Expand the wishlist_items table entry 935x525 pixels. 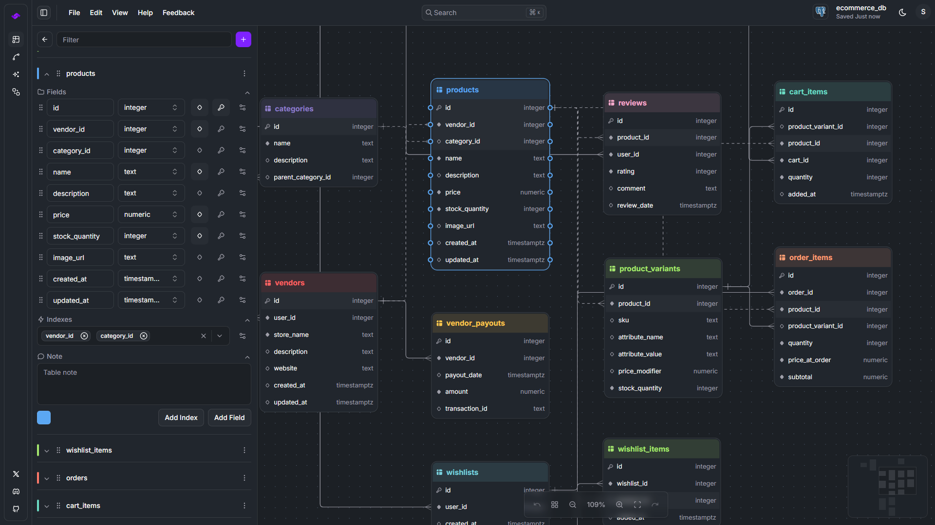tap(46, 450)
